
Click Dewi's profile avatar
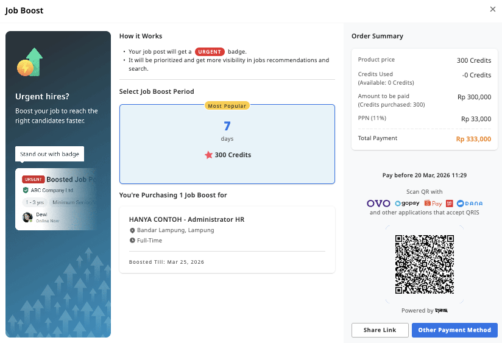[x=27, y=217]
